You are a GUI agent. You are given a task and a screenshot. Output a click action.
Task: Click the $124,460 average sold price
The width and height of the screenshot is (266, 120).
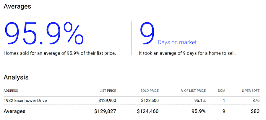[148, 111]
